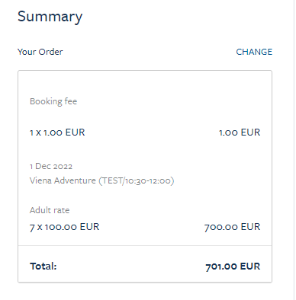Click the word Order in Your Order
Viewport: 296px width, 300px height.
pos(50,52)
